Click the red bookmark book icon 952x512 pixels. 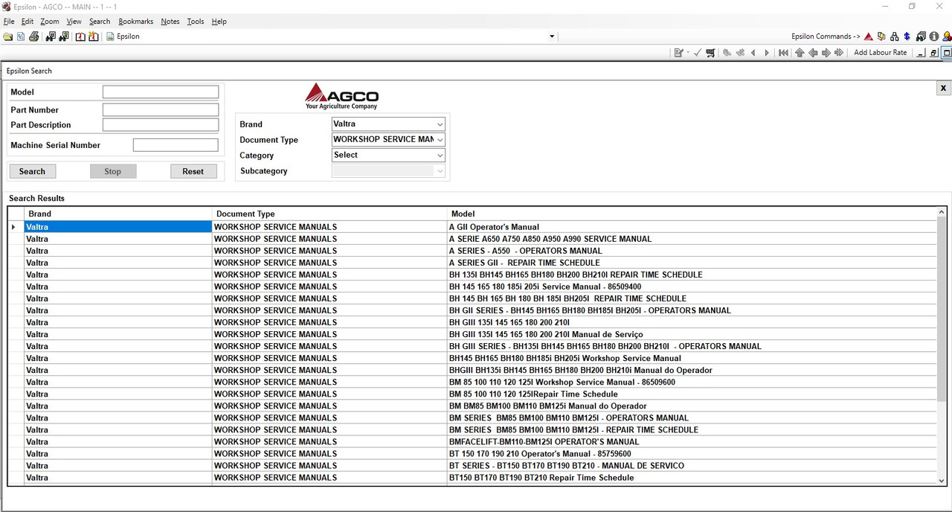coord(80,36)
